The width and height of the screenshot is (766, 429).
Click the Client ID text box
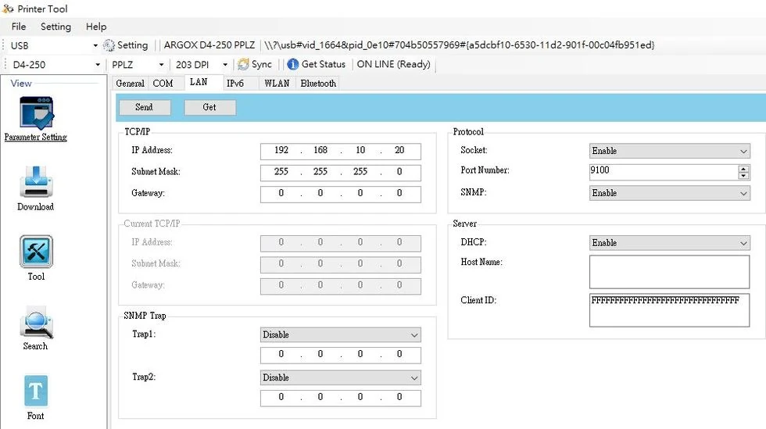point(669,310)
